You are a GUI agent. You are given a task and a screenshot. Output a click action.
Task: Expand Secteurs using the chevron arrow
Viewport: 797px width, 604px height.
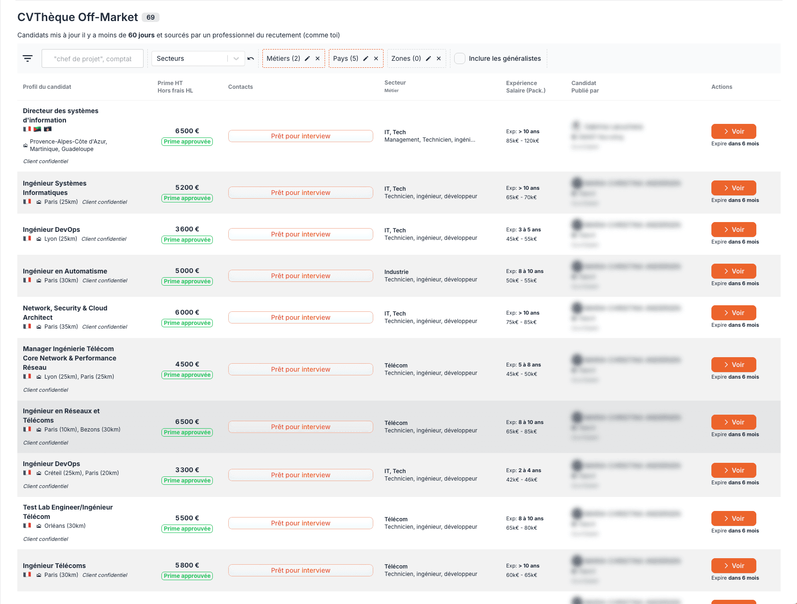coord(236,58)
